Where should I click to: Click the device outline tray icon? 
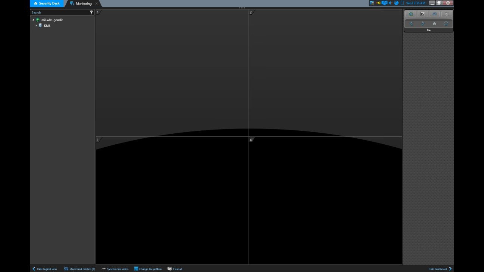point(402,3)
